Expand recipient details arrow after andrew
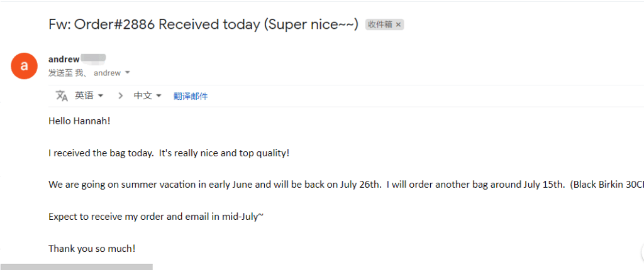Screen dimensions: 644x270 [x=128, y=73]
